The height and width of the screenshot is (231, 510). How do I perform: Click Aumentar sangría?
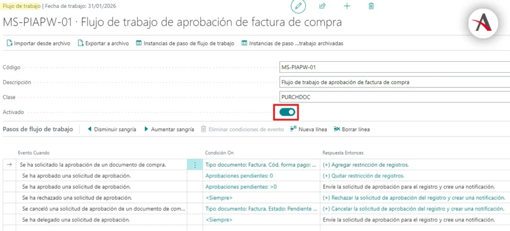[169, 129]
